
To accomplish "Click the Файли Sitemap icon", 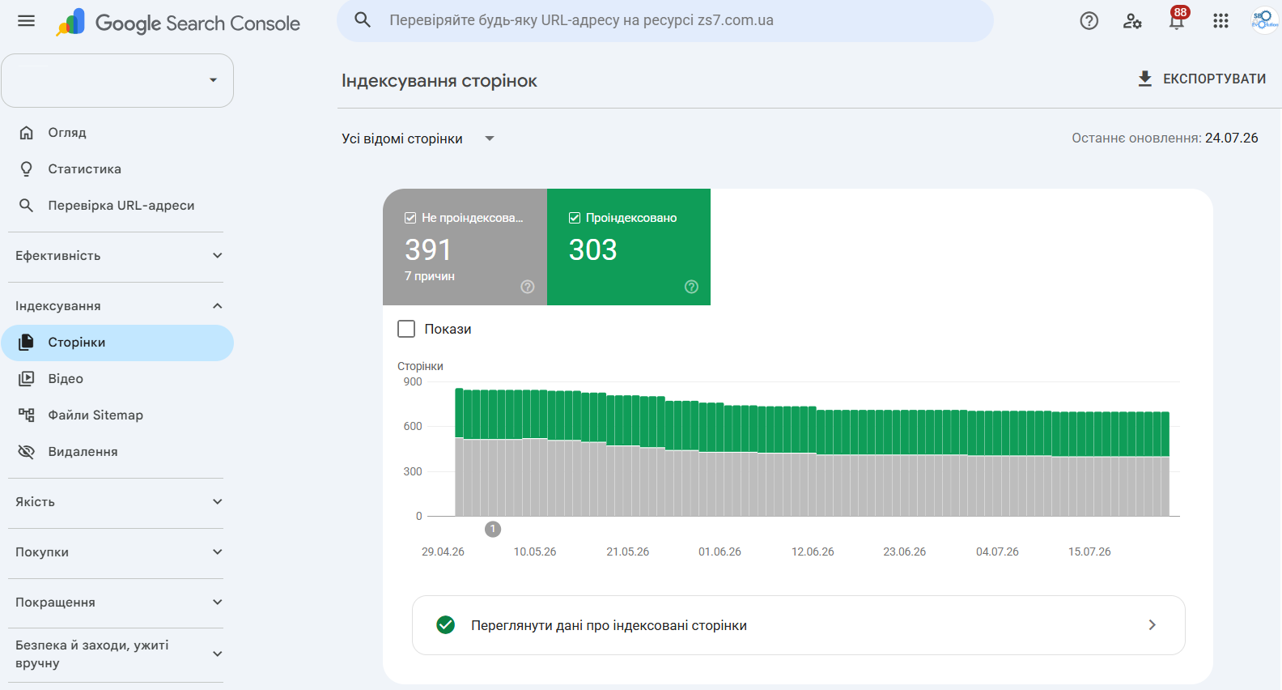I will pyautogui.click(x=27, y=415).
